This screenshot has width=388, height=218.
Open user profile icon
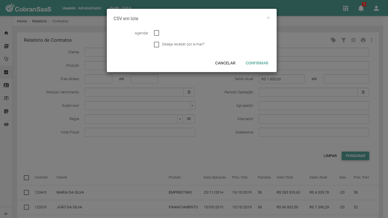click(x=376, y=8)
